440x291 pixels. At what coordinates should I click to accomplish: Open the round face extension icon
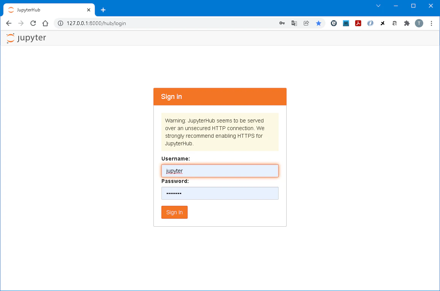(334, 23)
